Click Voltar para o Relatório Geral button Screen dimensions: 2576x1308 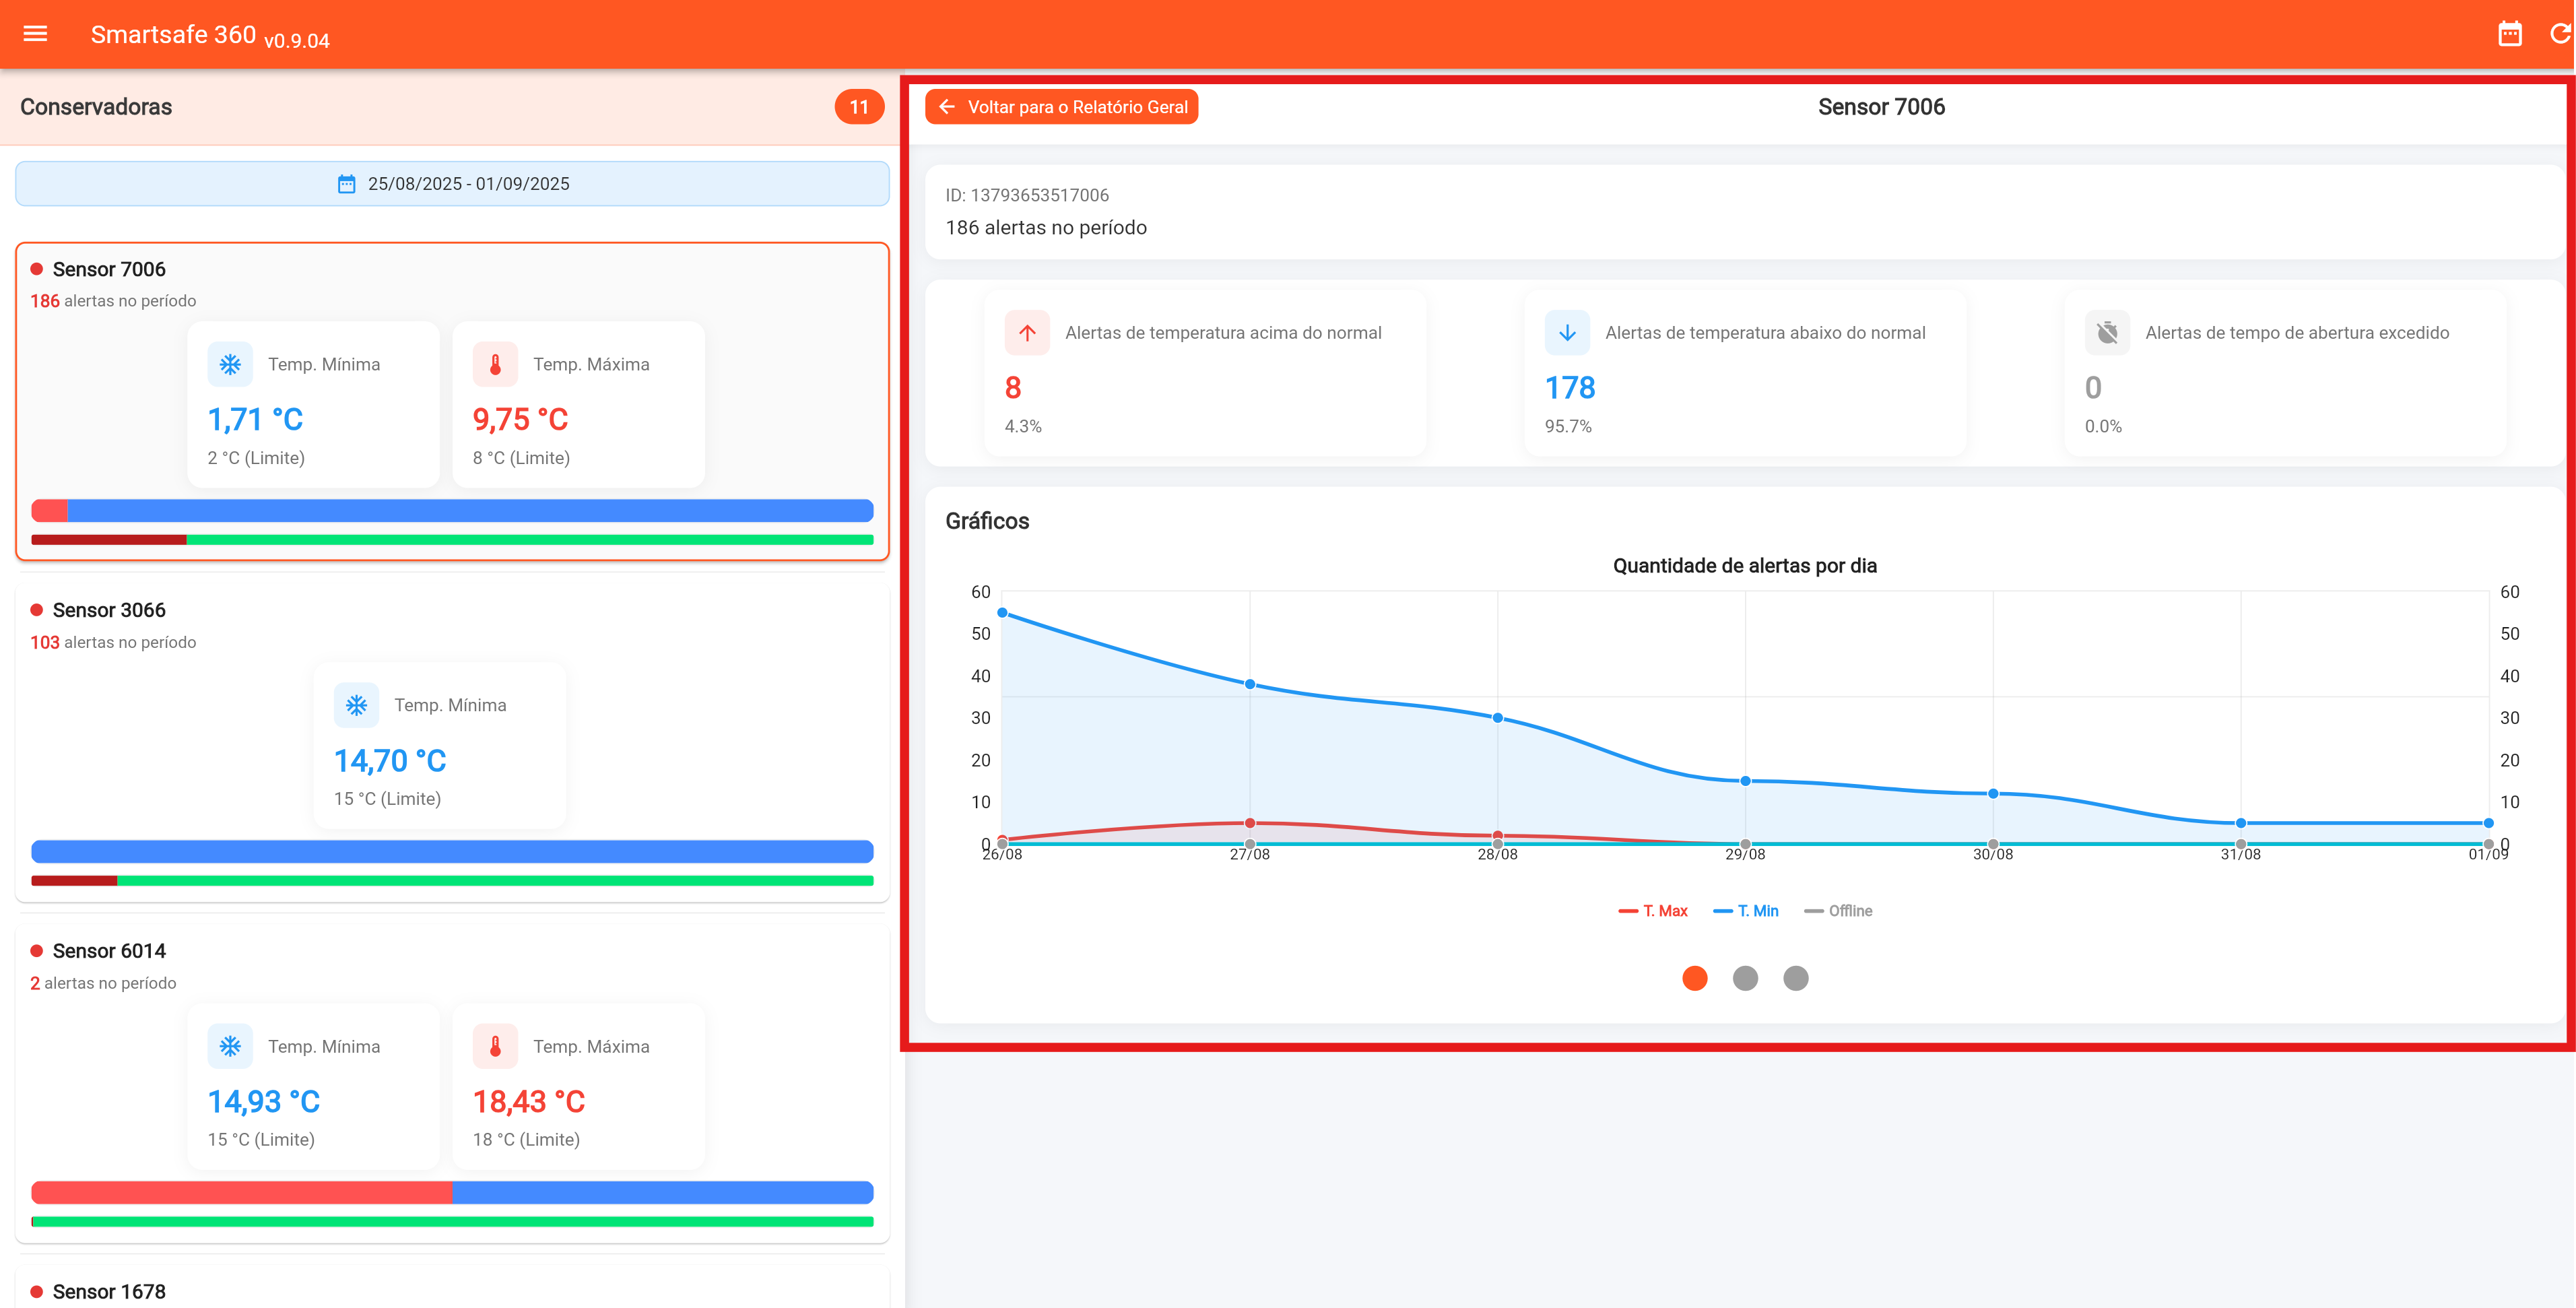click(1061, 107)
